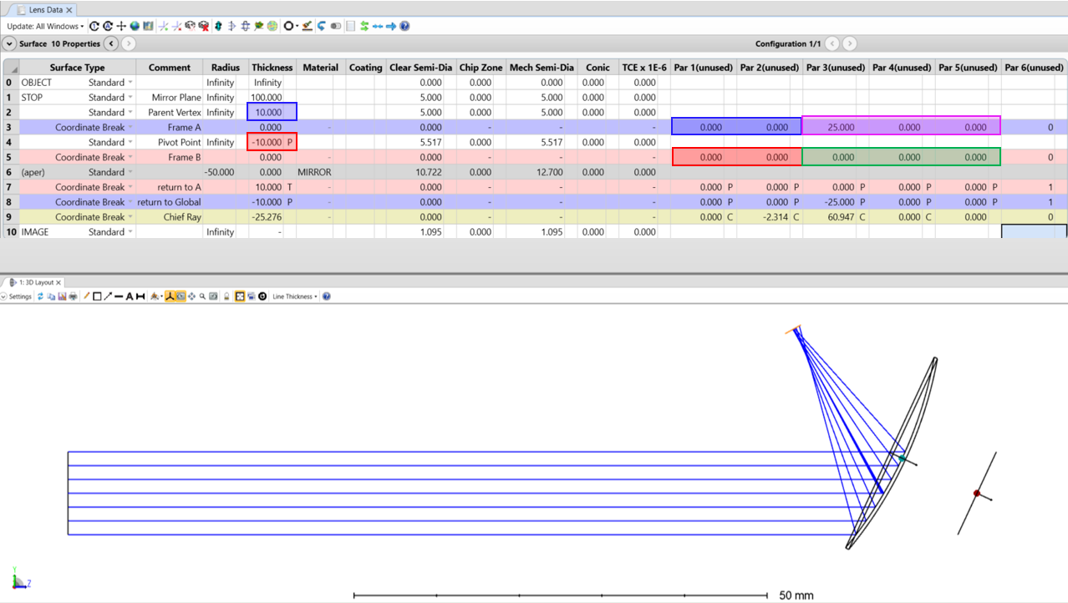Print the 3D Layout window
Image resolution: width=1068 pixels, height=603 pixels.
[73, 296]
